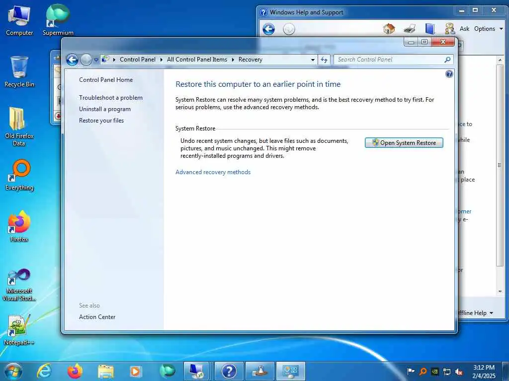Screen dimensions: 509x381
Task: Select Control Panel breadcrumb in address bar
Action: coord(137,60)
